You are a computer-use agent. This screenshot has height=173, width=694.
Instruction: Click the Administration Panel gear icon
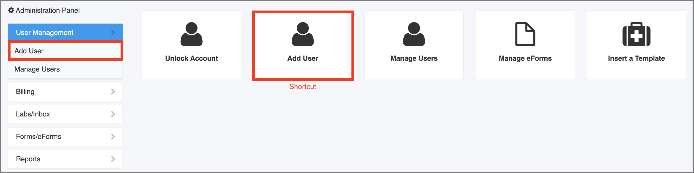(x=11, y=11)
